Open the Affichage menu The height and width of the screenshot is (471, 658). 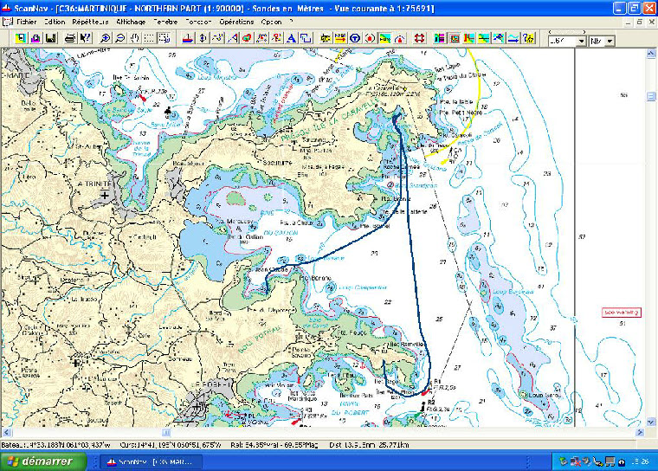click(131, 21)
